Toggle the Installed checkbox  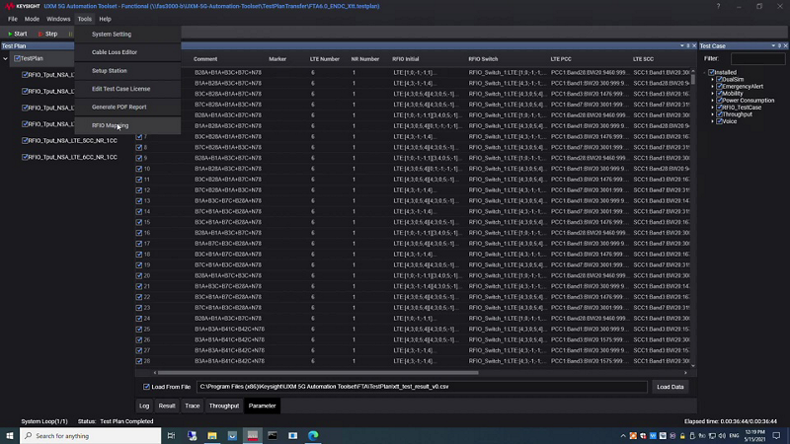(711, 72)
